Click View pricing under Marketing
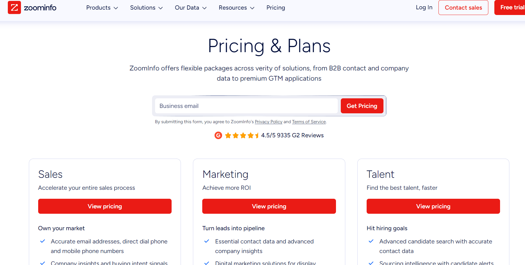 (269, 206)
